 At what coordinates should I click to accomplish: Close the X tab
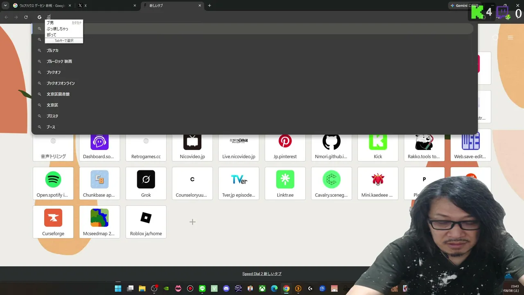[x=135, y=6]
